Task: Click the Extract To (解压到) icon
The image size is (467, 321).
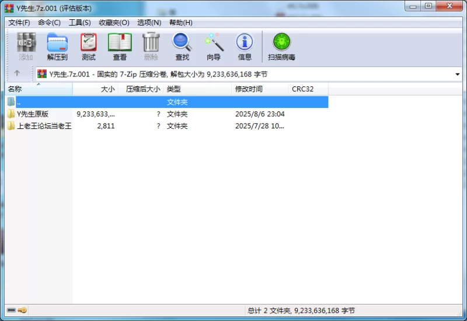Action: (x=57, y=46)
